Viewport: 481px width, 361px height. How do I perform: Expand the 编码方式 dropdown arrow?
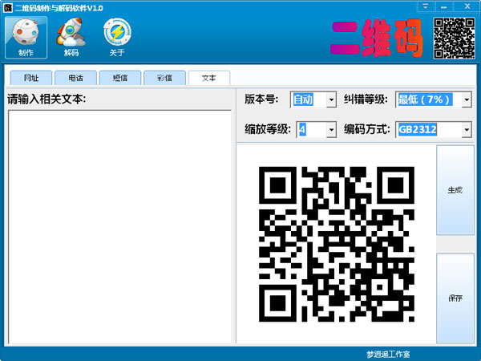tap(467, 129)
